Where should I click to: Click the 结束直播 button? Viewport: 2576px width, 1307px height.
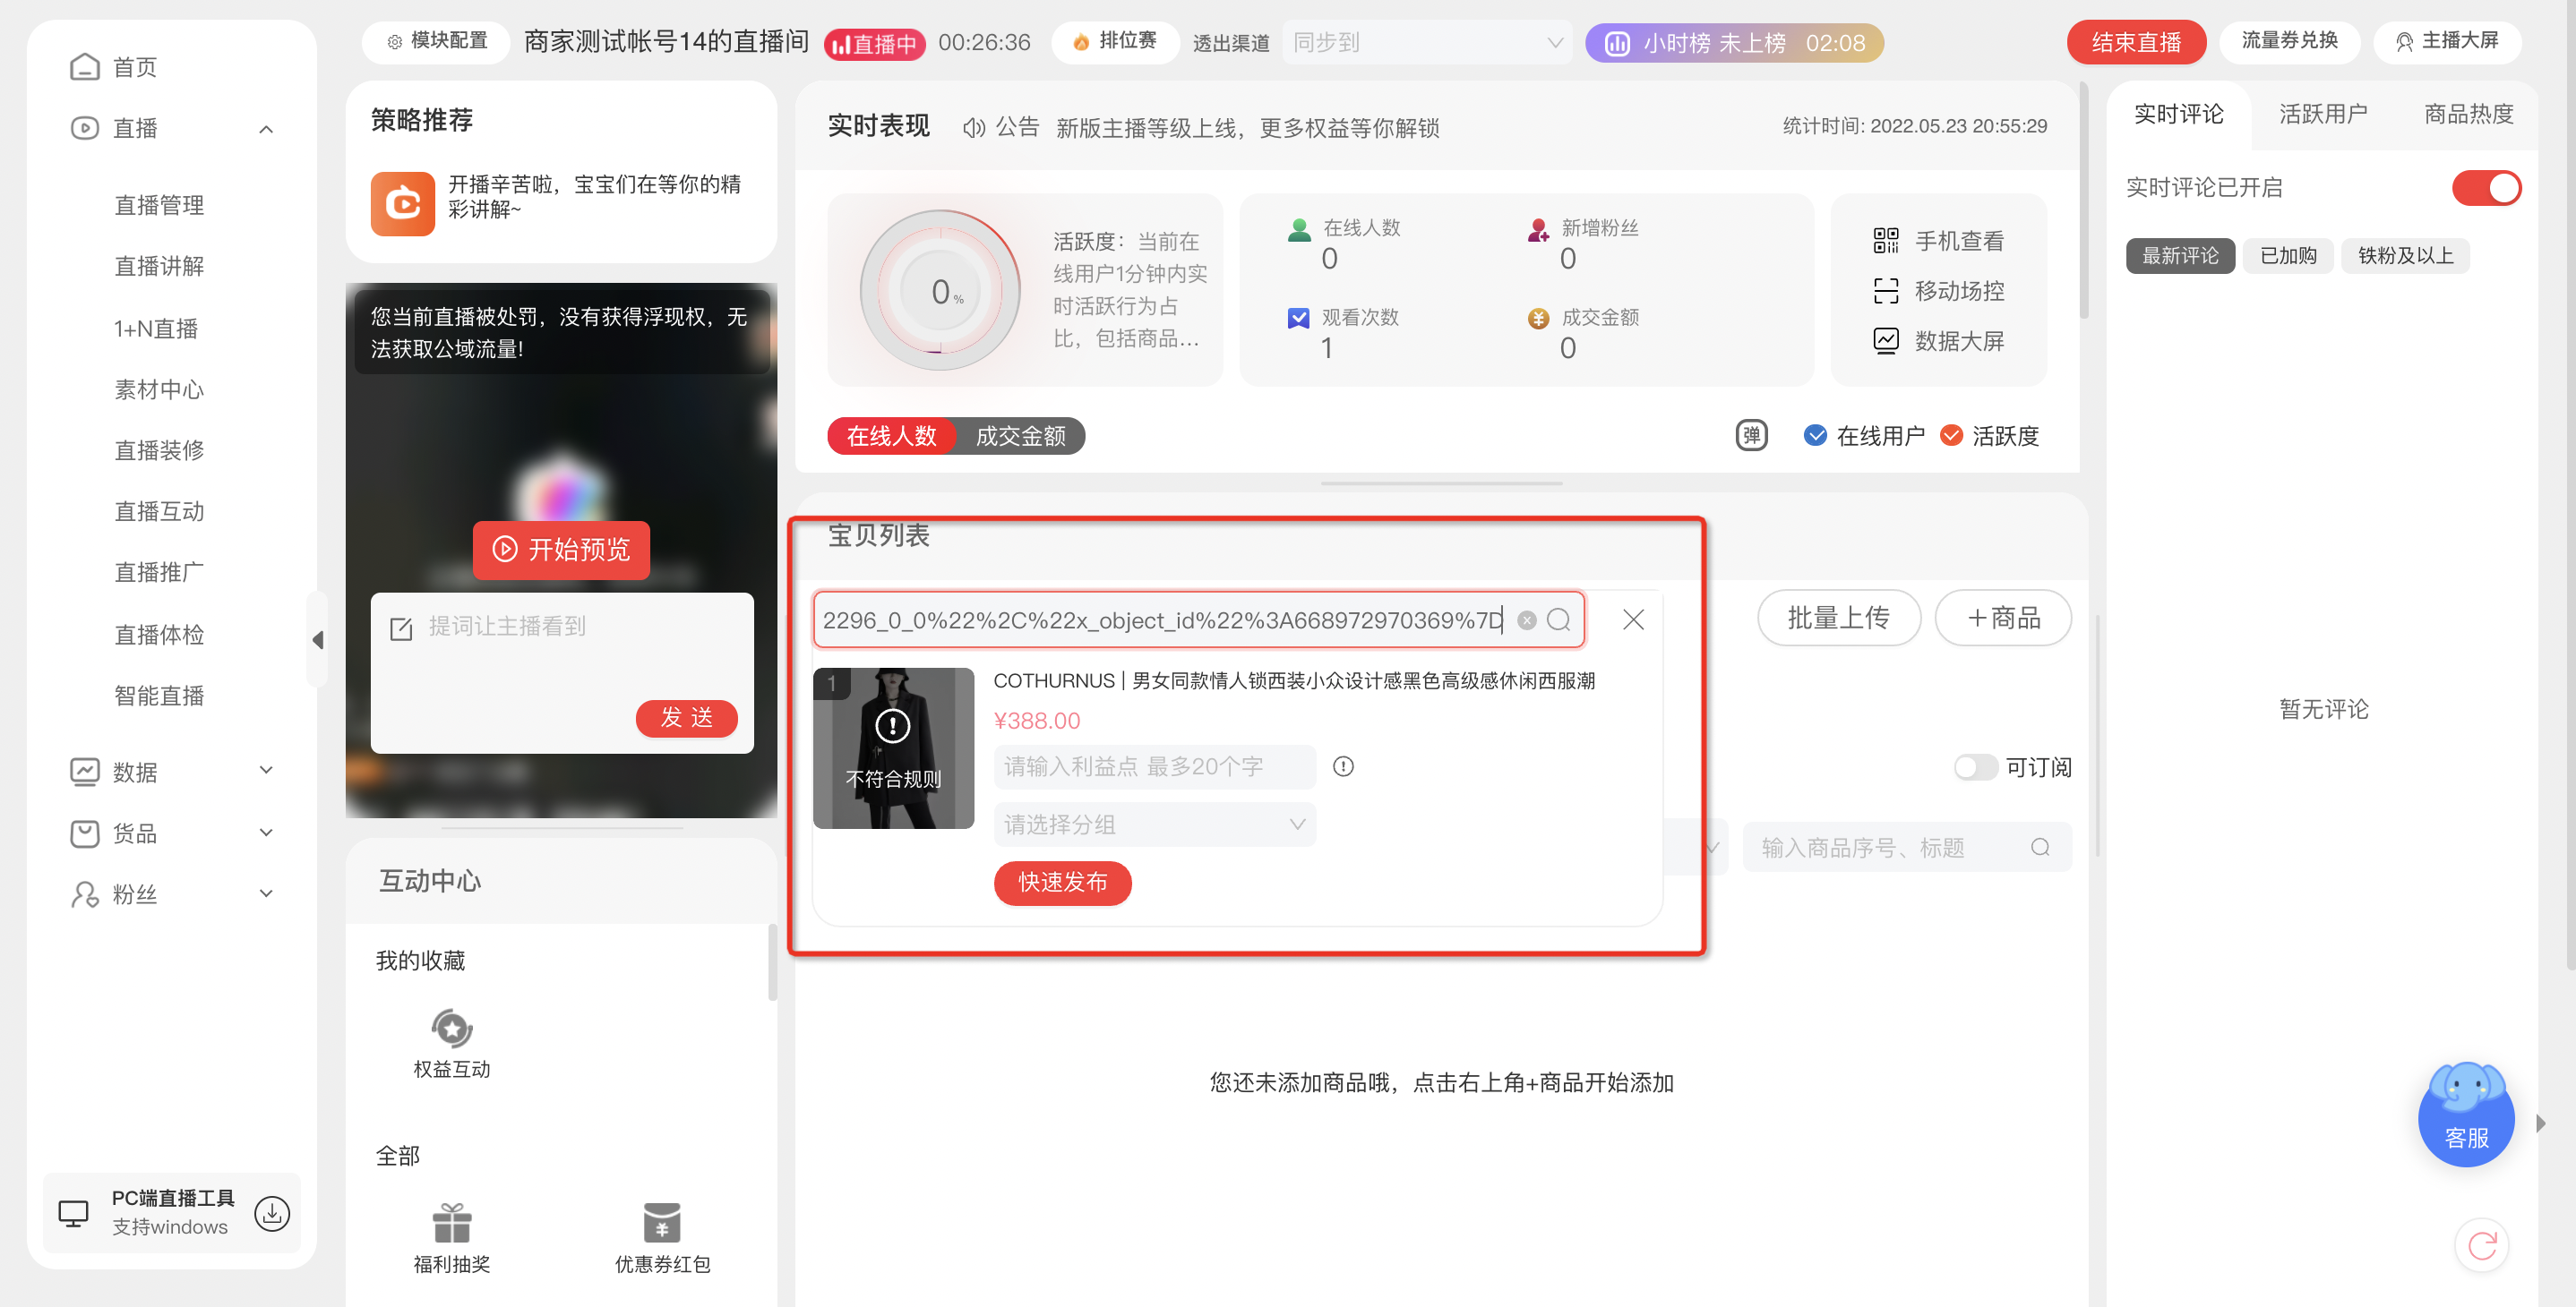pos(2136,42)
